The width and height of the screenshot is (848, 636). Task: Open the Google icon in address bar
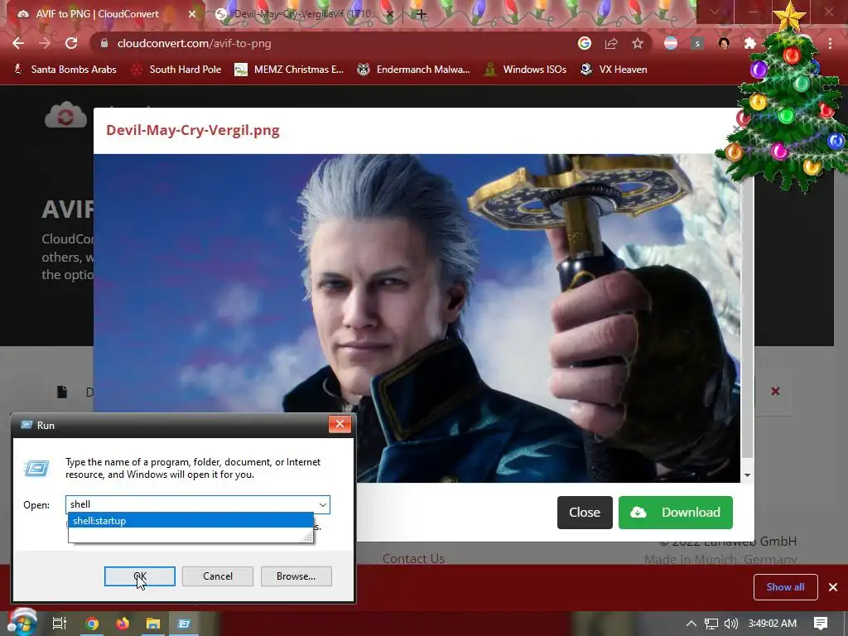click(584, 43)
